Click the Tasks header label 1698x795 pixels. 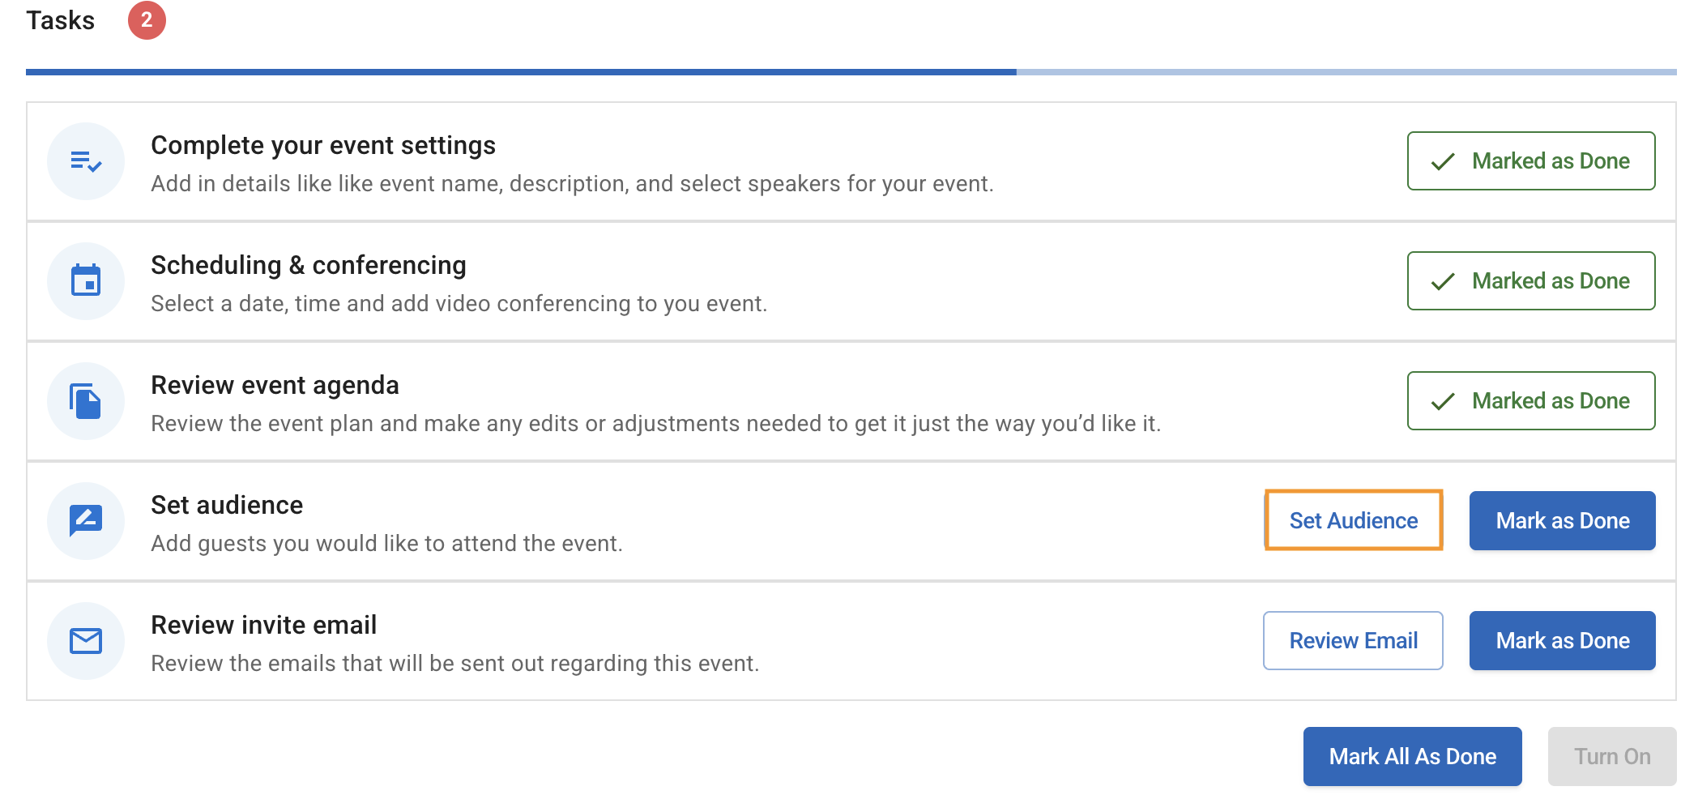click(61, 20)
